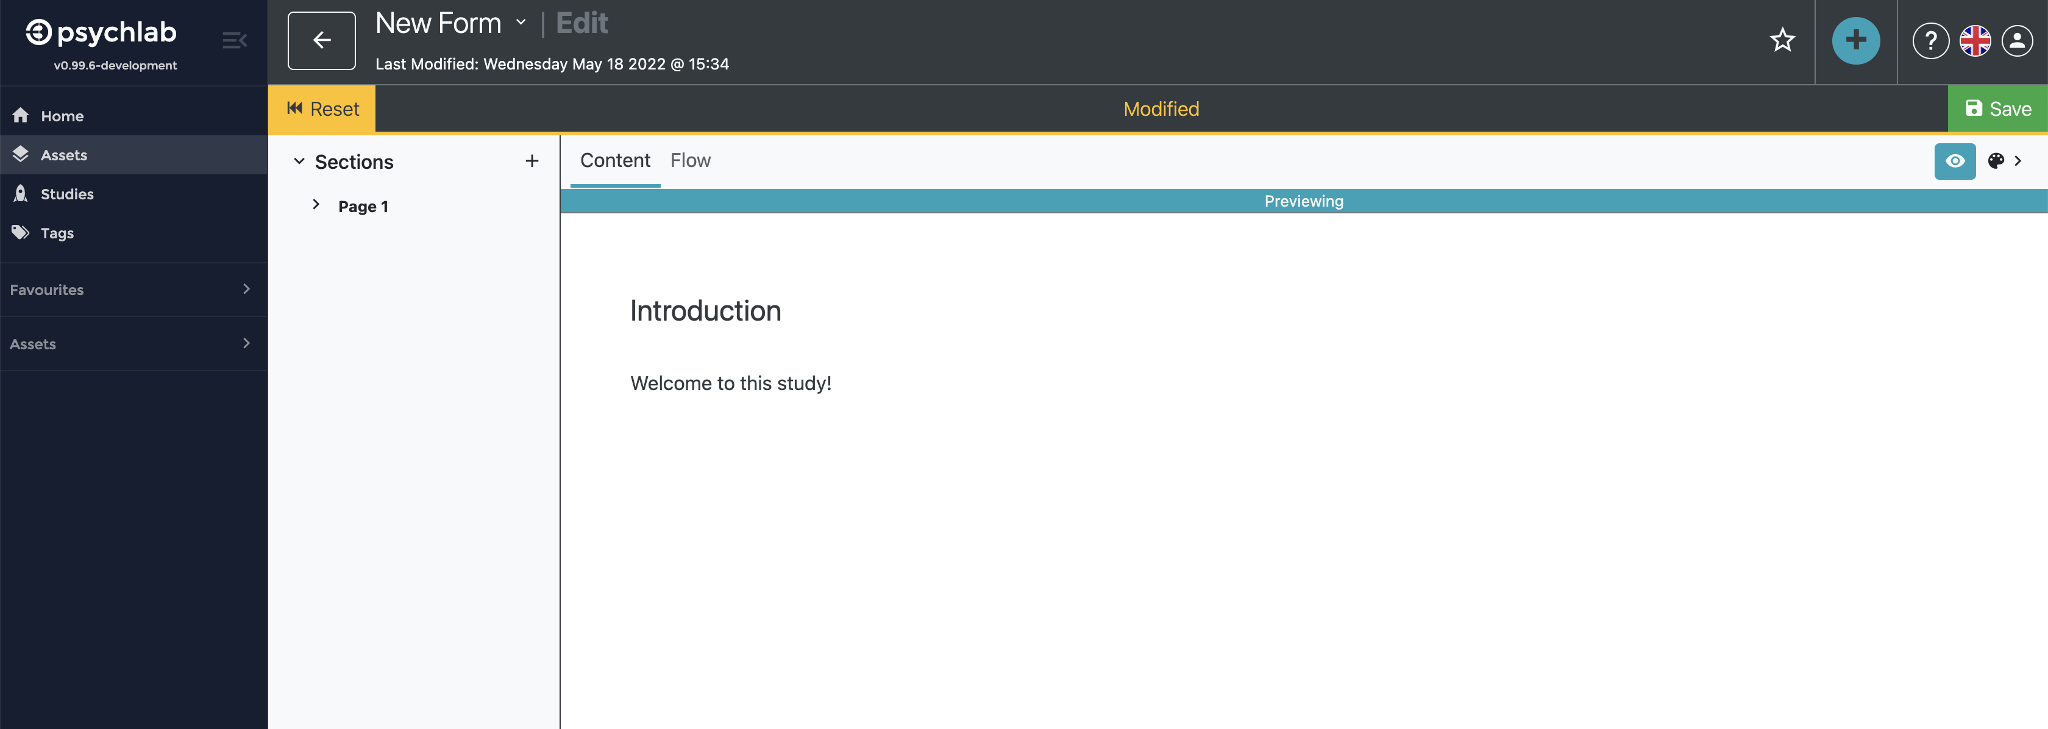Add a new section with plus icon
This screenshot has height=729, width=2048.
(x=532, y=162)
